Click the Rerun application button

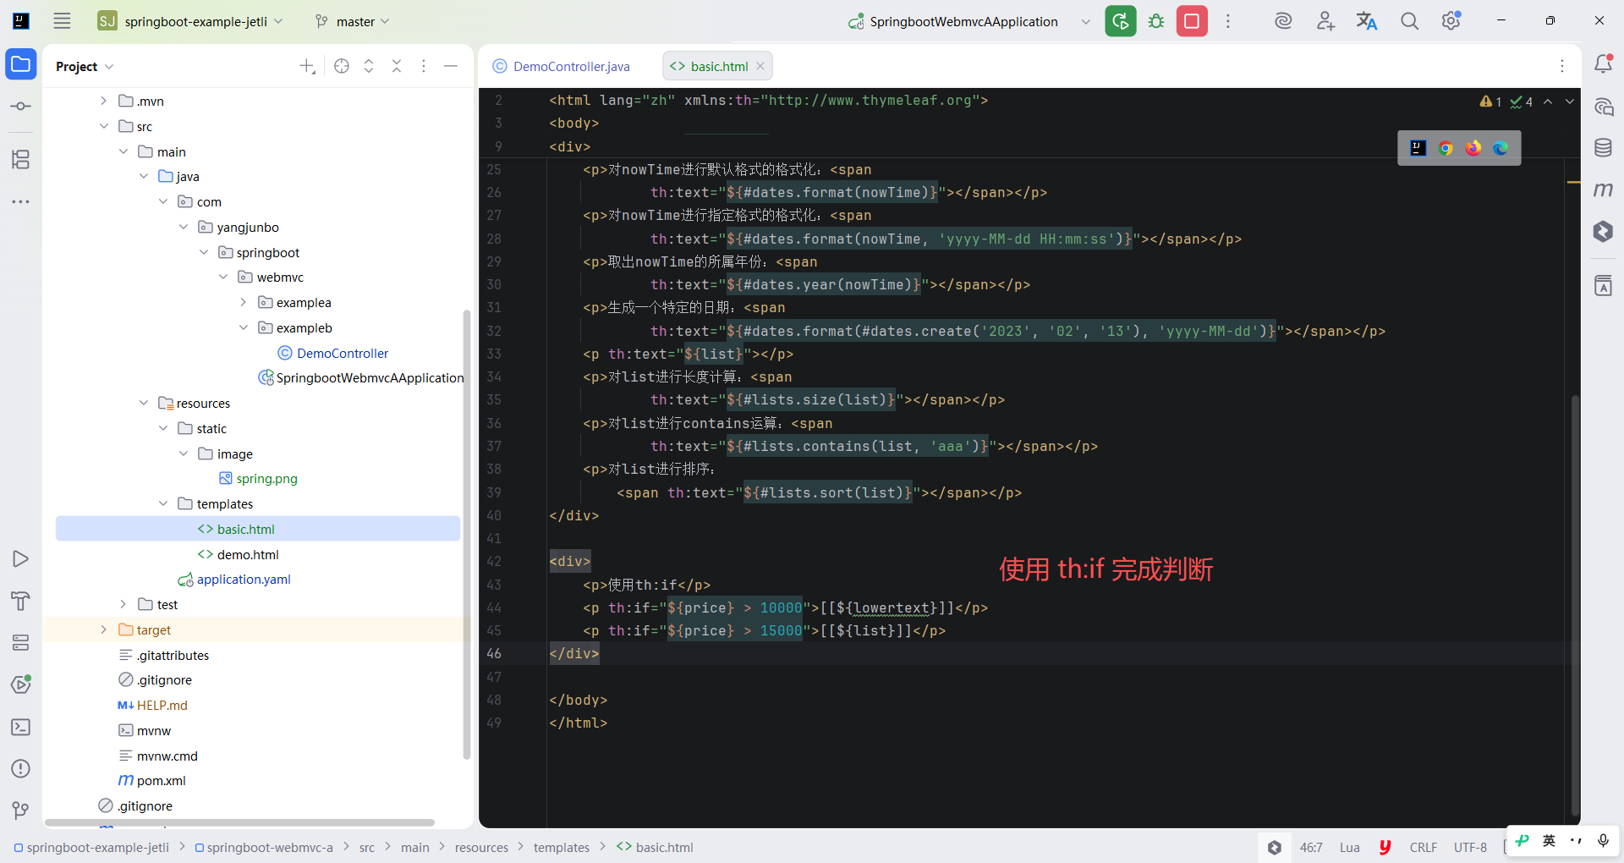point(1121,21)
